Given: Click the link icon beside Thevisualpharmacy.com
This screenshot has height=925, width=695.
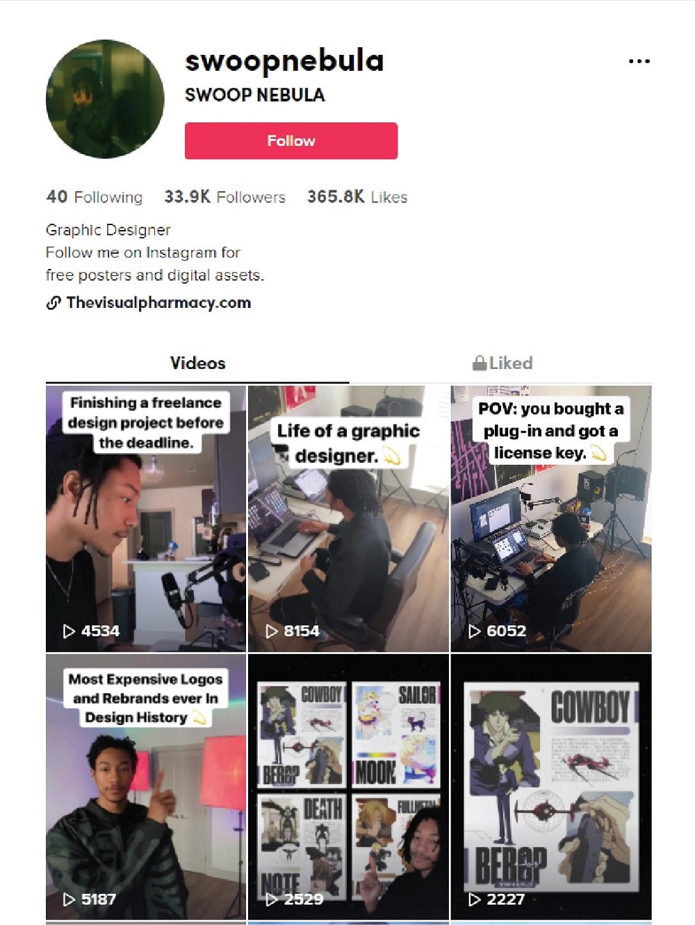Looking at the screenshot, I should coord(54,303).
